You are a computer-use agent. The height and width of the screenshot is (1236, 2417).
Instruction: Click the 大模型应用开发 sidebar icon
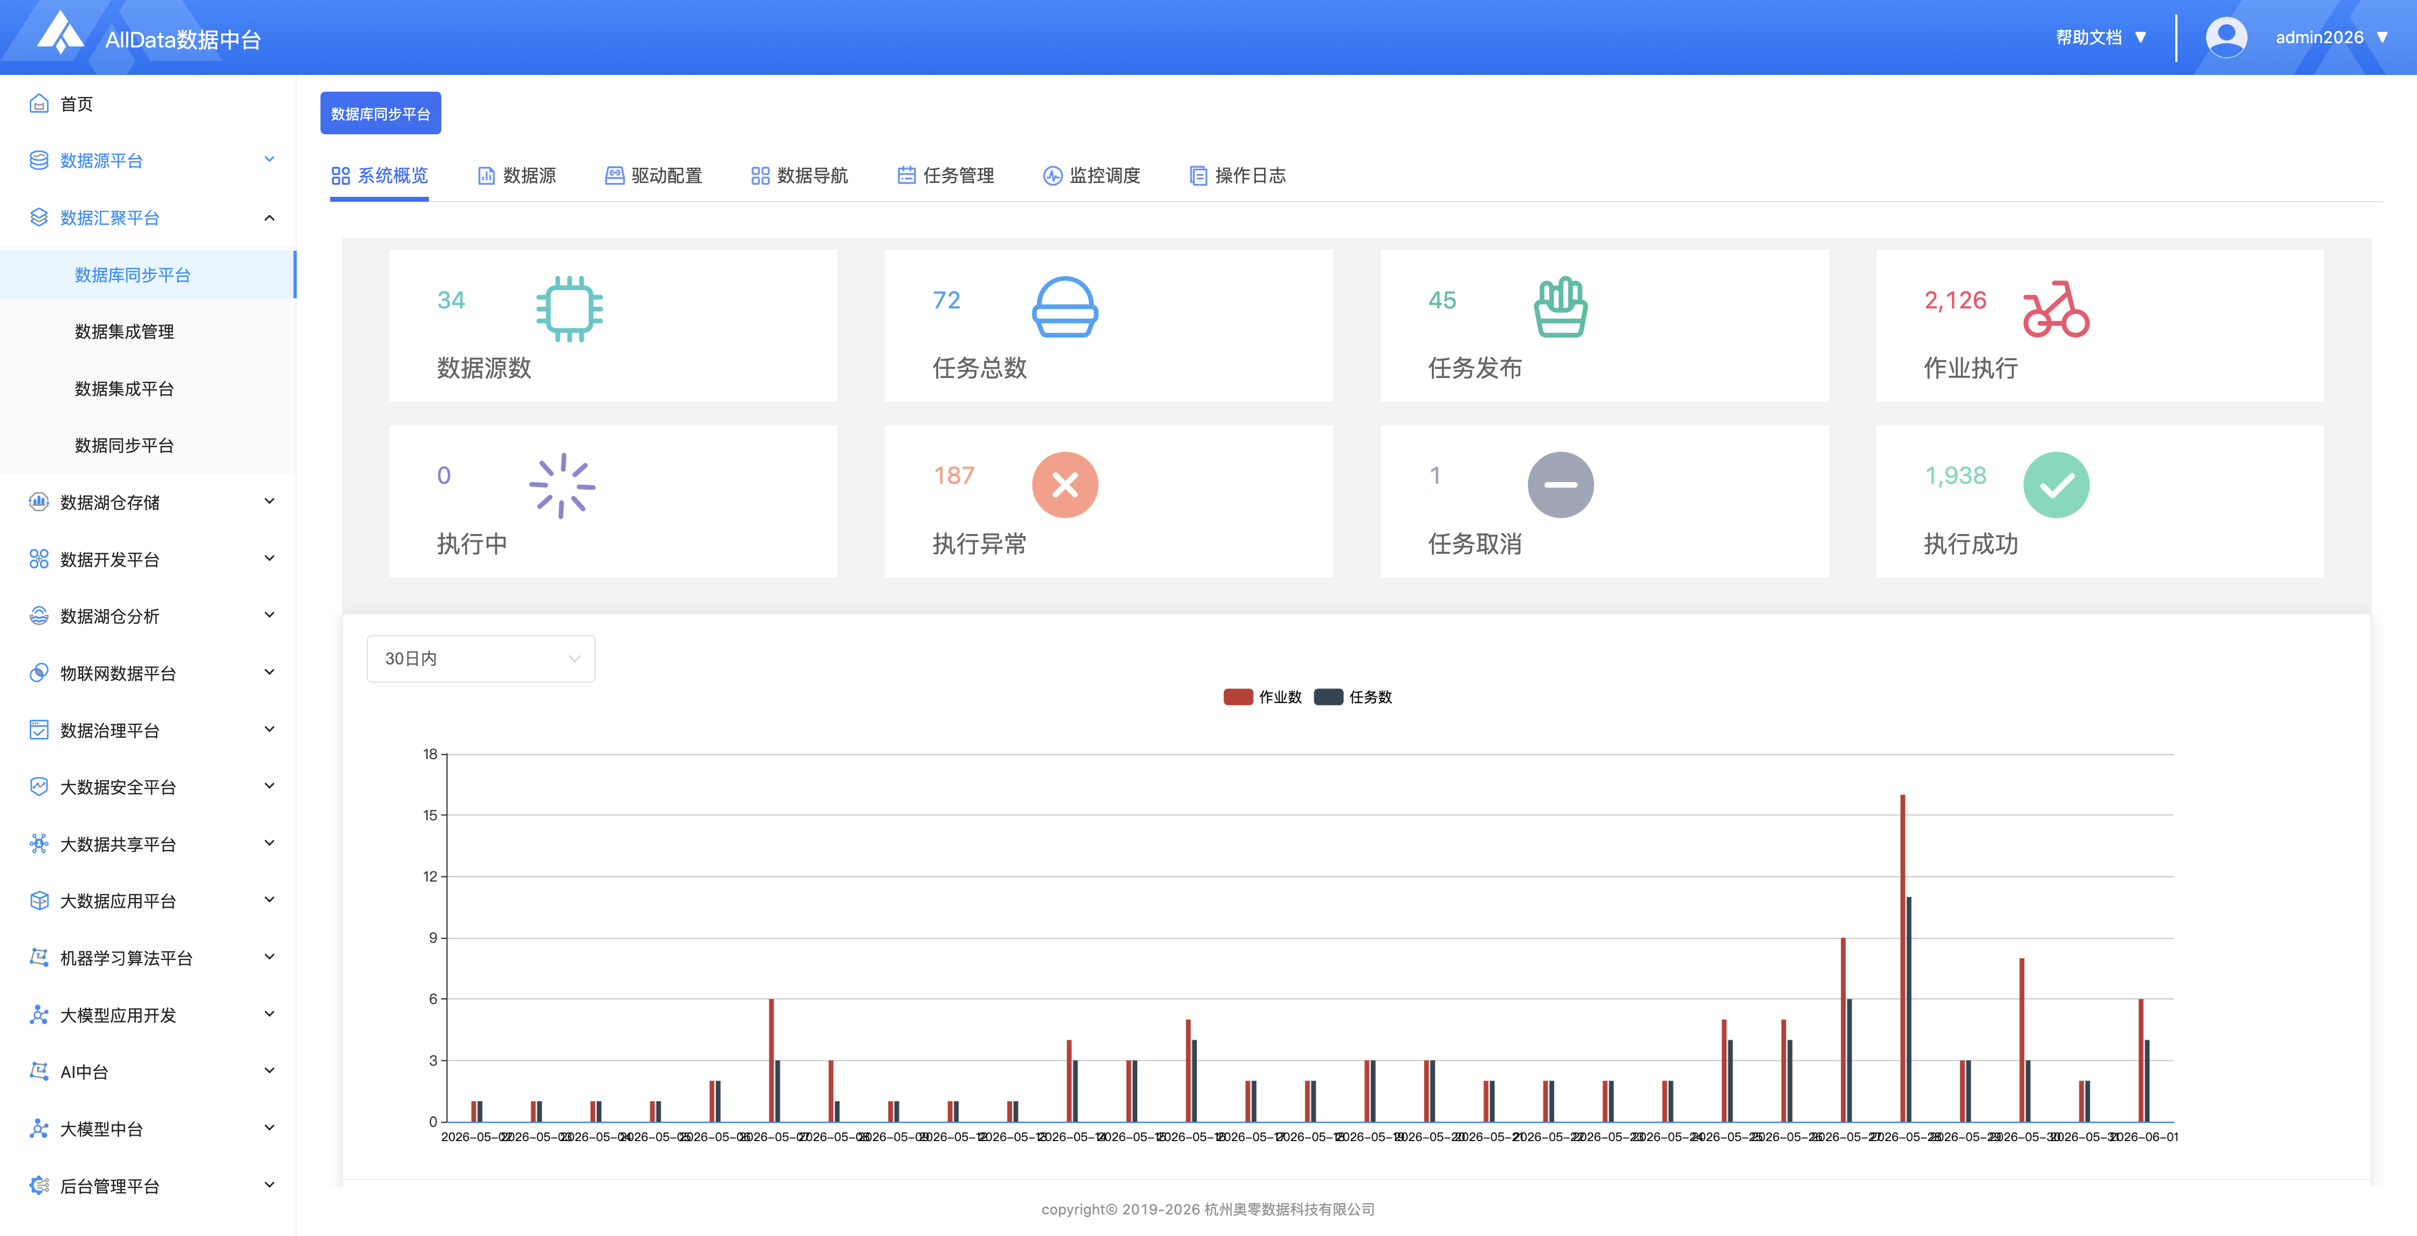pyautogui.click(x=38, y=1015)
